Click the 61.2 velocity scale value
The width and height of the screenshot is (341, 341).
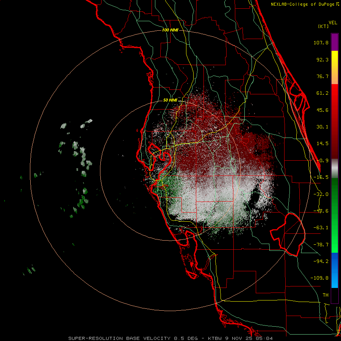coord(322,93)
